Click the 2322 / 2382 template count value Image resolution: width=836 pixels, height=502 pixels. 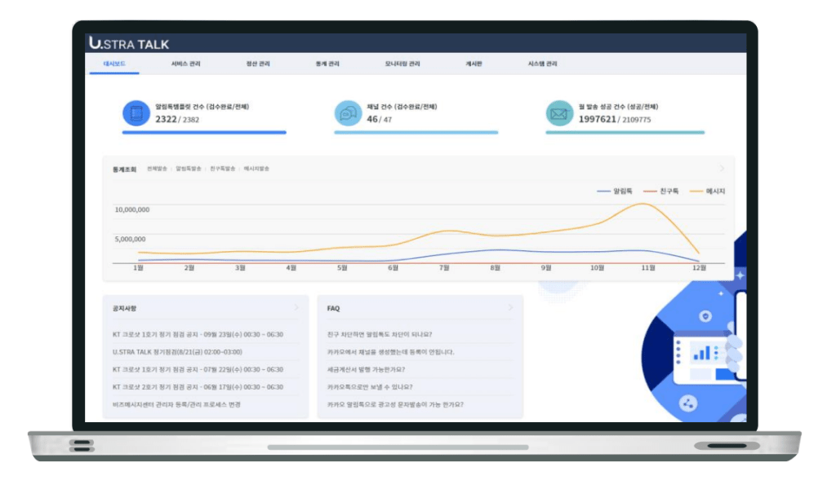(177, 119)
